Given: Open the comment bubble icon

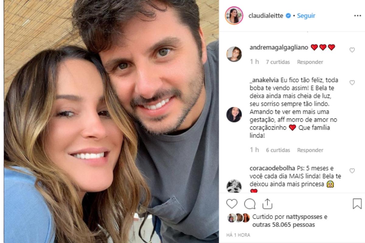Looking at the screenshot, I should coord(250,204).
